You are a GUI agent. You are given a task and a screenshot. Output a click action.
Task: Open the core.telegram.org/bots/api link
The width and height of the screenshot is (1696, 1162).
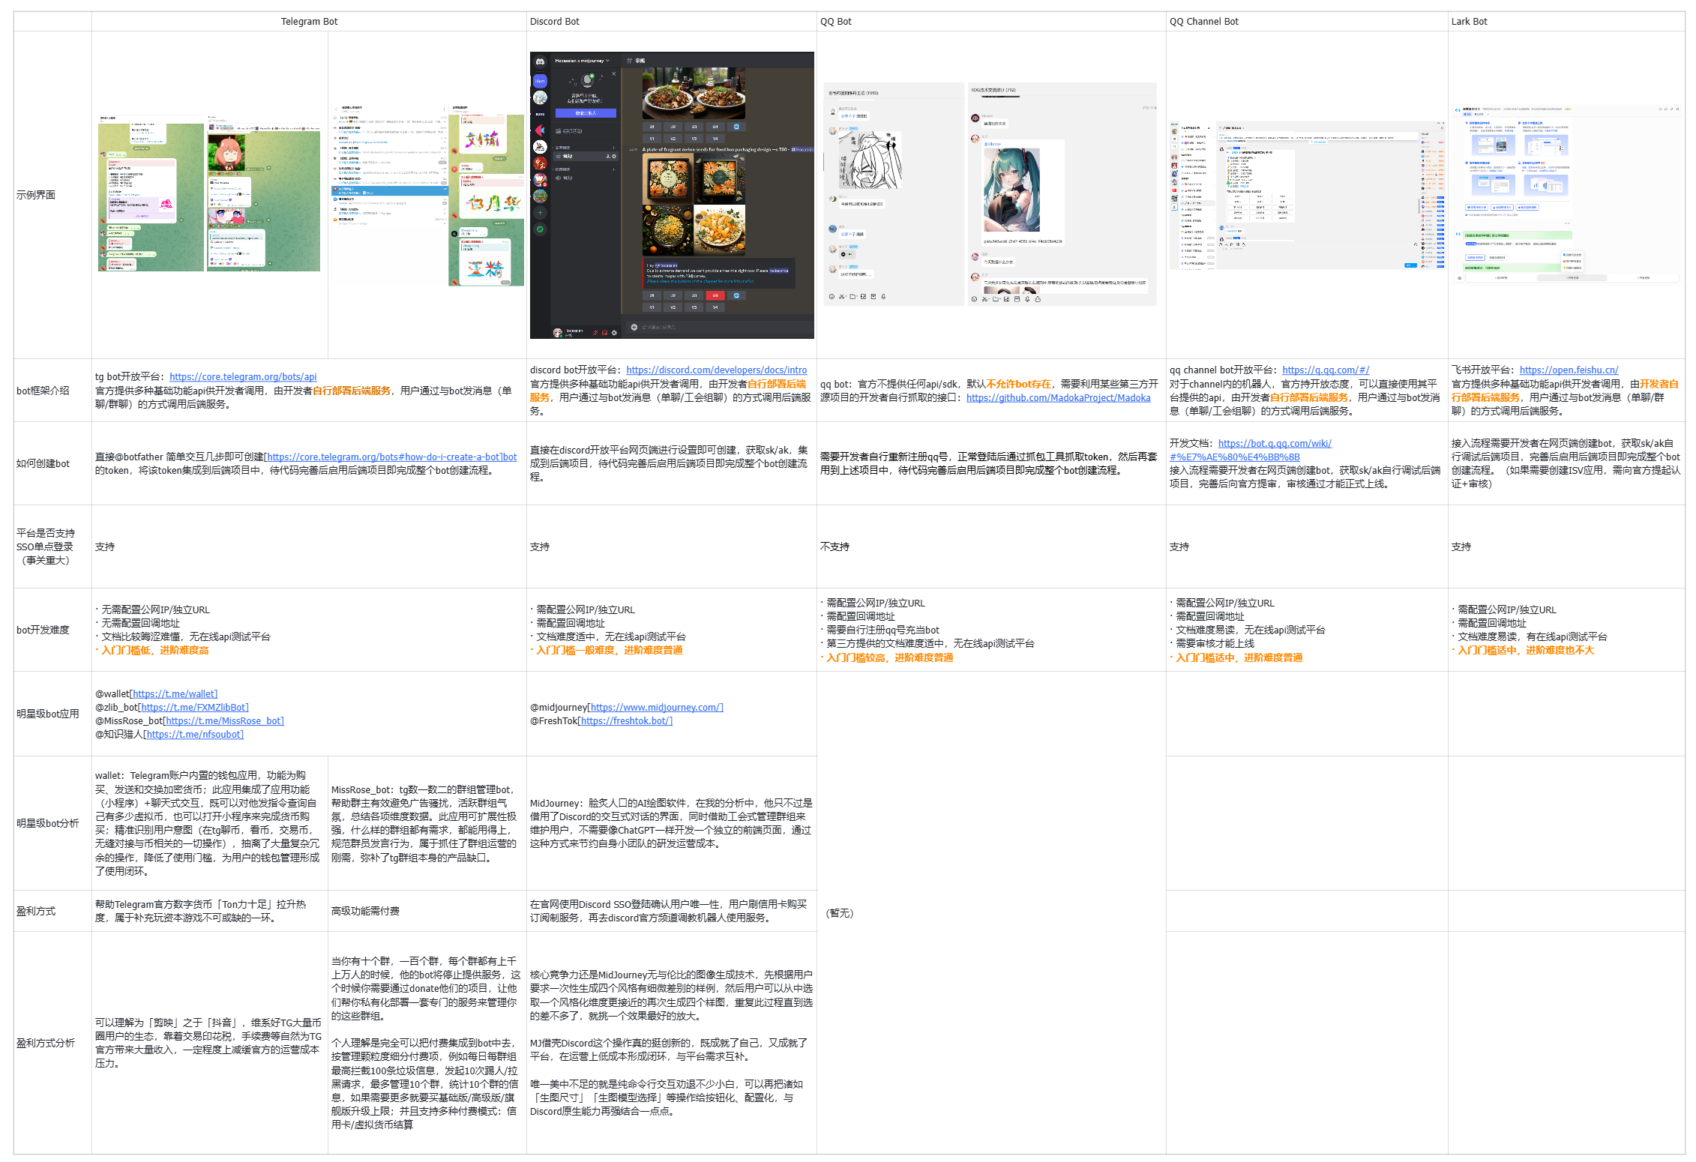(x=243, y=377)
